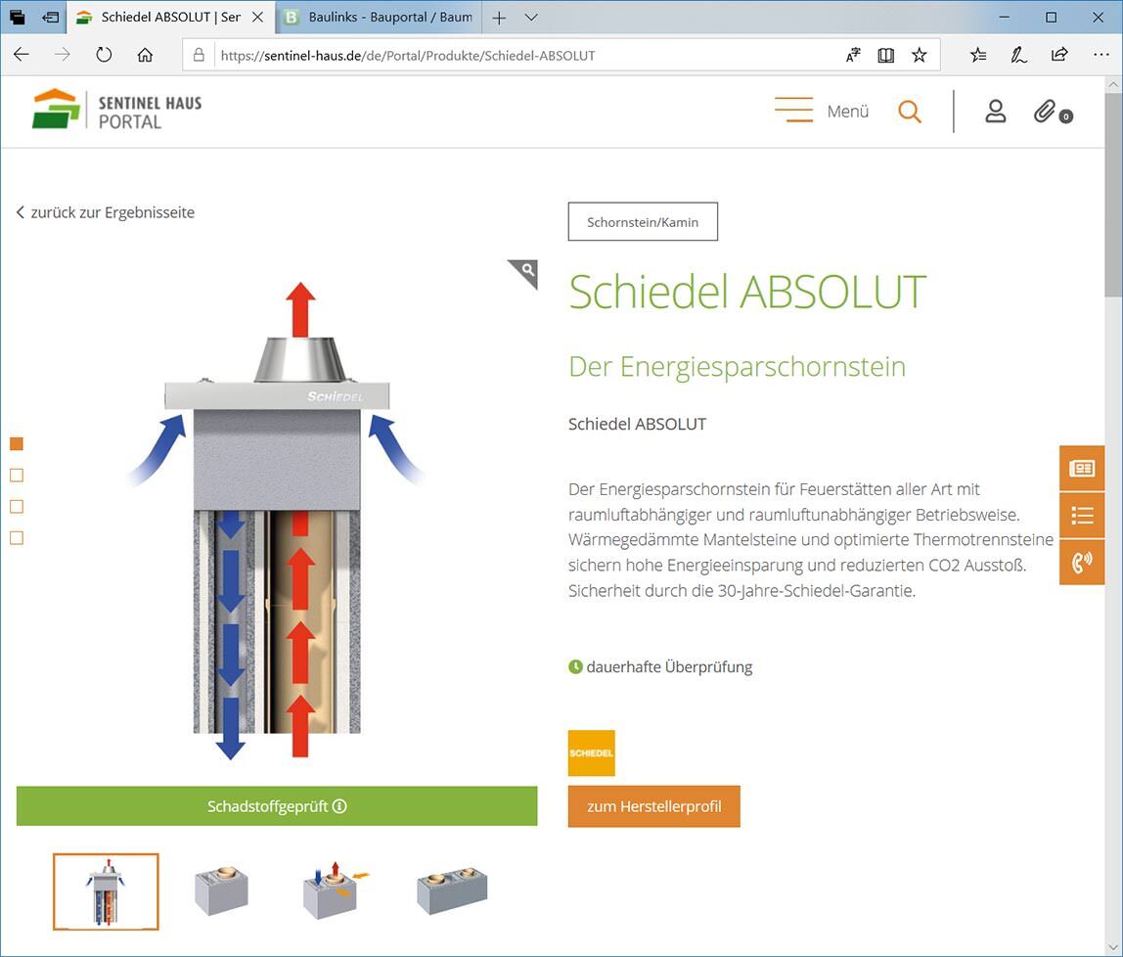1123x957 pixels.
Task: Click the zum Herstellerprofil button
Action: pos(653,806)
